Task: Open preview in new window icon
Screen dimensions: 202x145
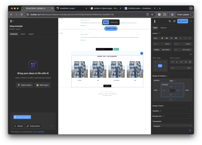Action: pyautogui.click(x=174, y=21)
